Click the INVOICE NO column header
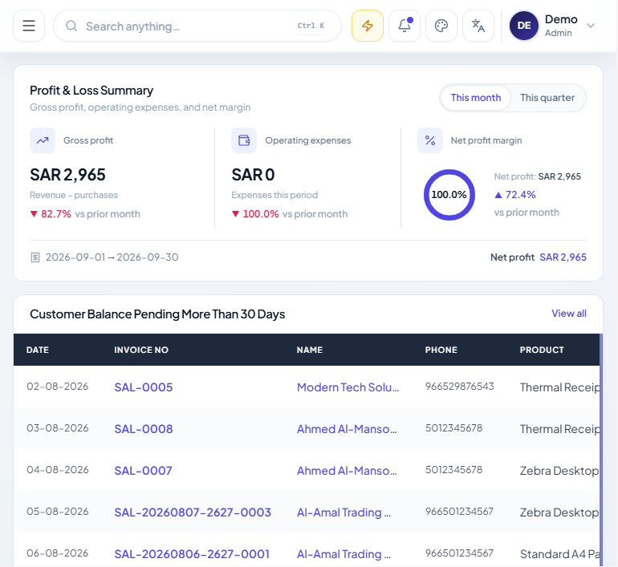Viewport: 618px width, 567px height. 141,350
